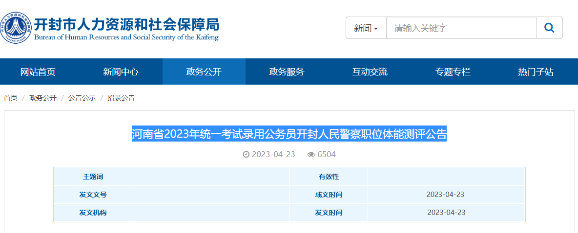Click the 开封市人力资源和社会保障局 site title
Screen dimensions: 578x233
pyautogui.click(x=126, y=24)
